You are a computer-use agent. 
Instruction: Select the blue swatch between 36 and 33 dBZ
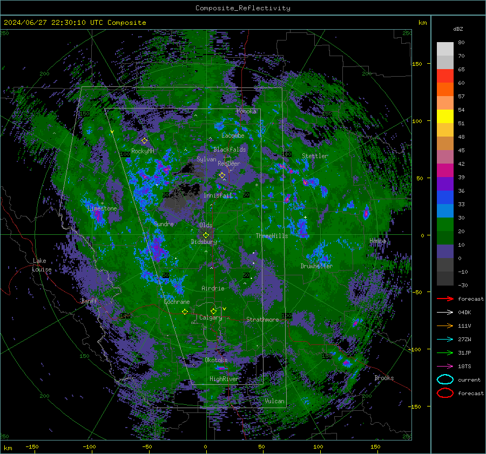coord(445,198)
